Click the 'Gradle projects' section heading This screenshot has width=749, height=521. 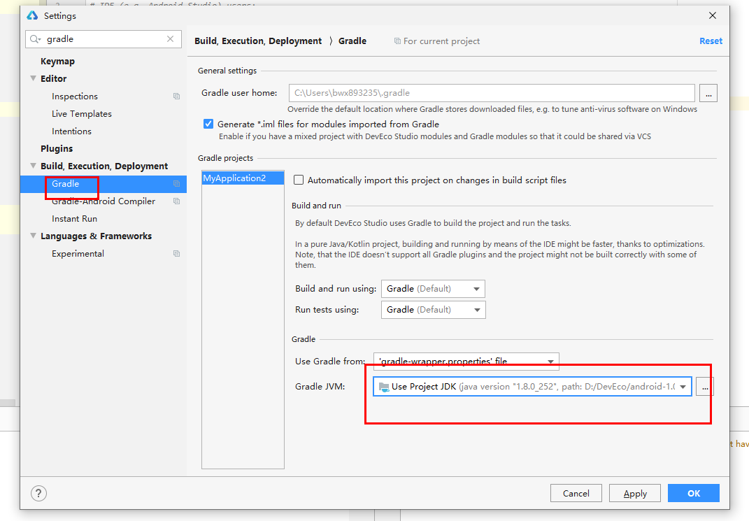pos(225,158)
